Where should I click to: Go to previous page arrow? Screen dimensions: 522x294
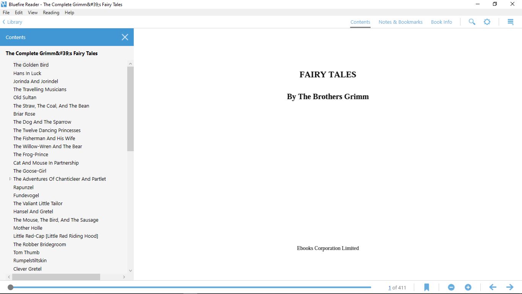coord(493,287)
